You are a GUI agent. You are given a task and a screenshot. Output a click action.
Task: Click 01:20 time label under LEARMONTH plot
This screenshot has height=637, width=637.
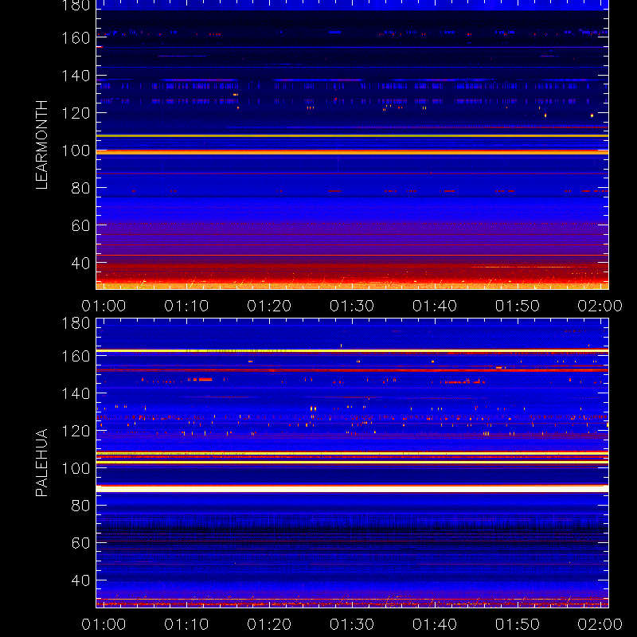269,306
